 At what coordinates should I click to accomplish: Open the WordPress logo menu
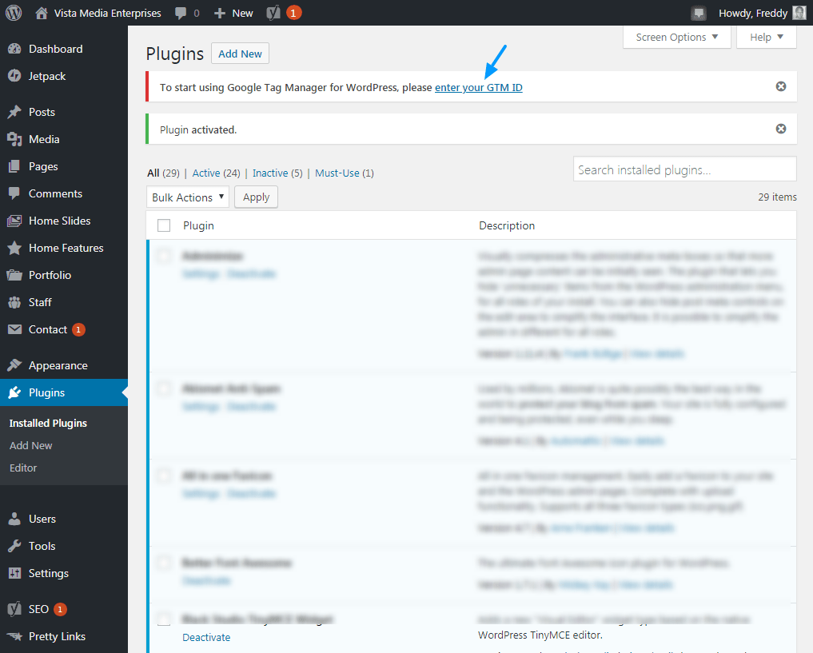(14, 13)
